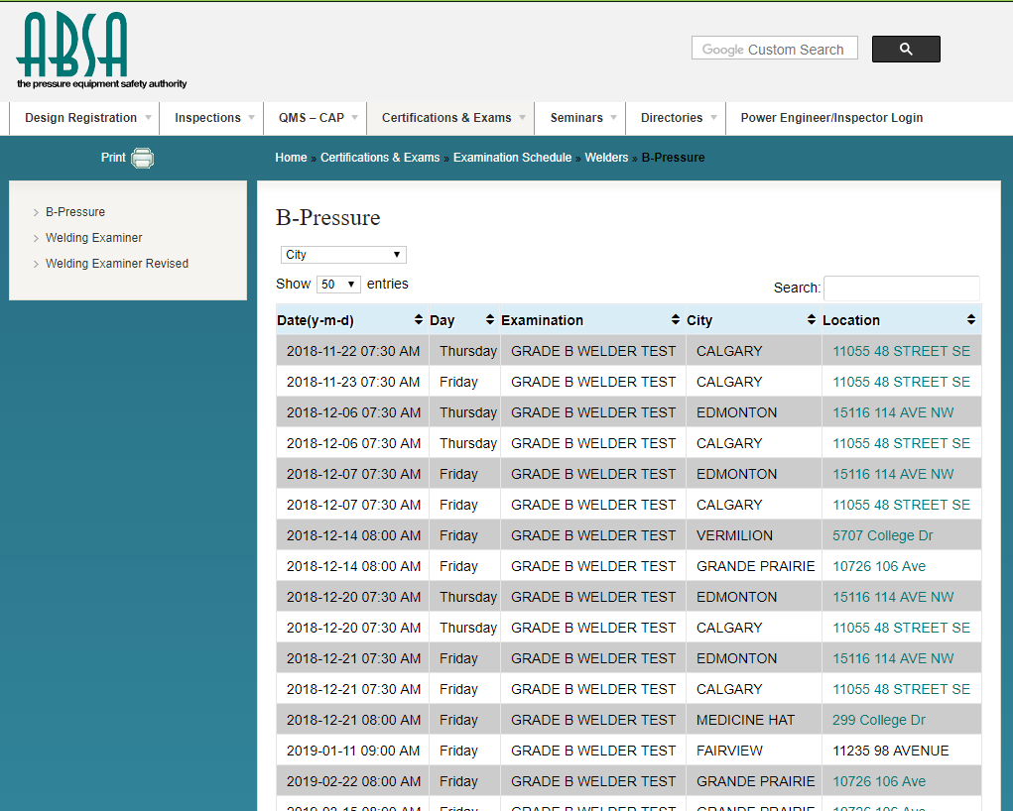The image size is (1013, 811).
Task: Open 11055 48 STREET SE for 2018-12-21
Action: click(x=901, y=690)
